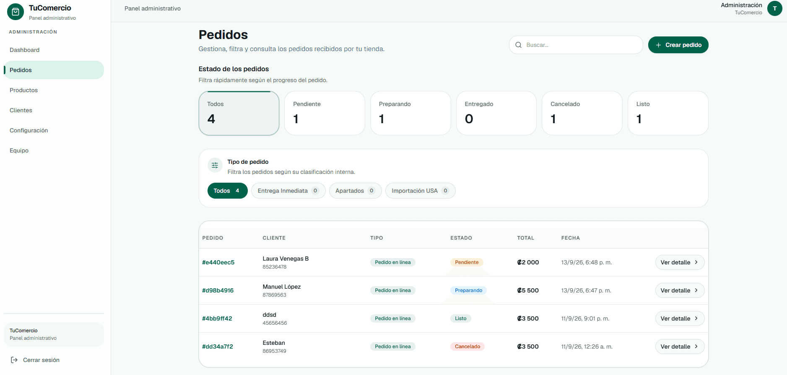
Task: Click phone number 45656456
Action: [x=275, y=323]
